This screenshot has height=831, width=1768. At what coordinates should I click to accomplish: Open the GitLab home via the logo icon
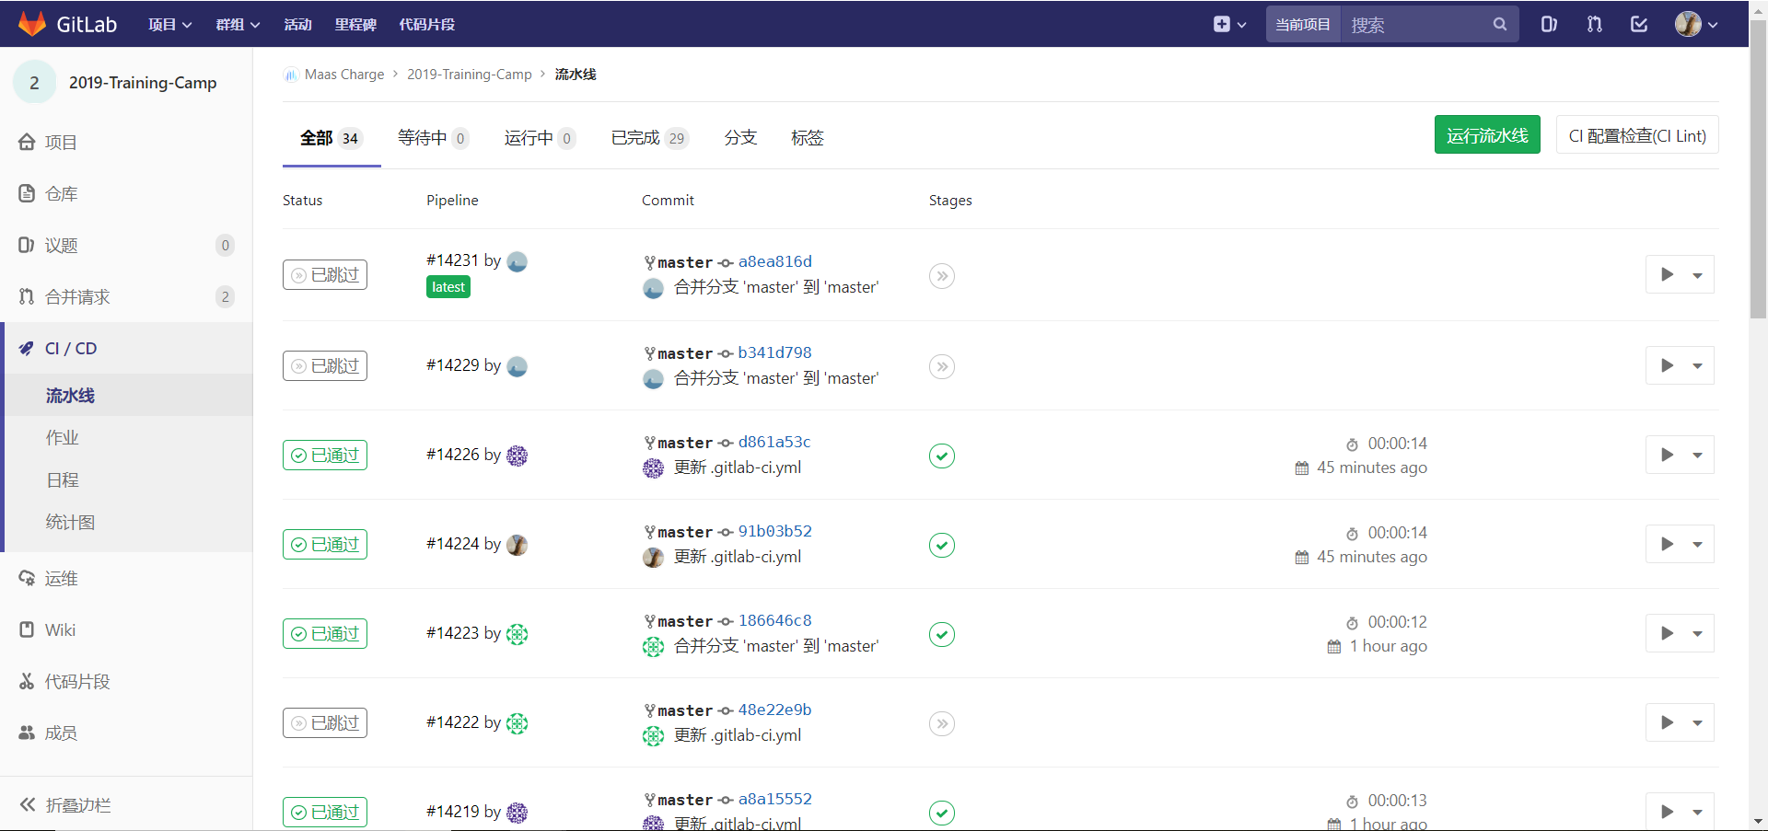pos(33,23)
